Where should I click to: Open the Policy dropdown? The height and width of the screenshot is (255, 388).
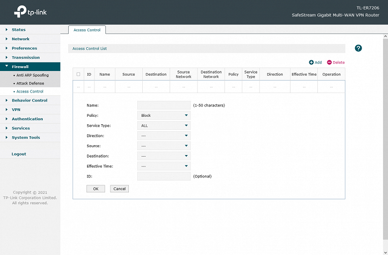[164, 115]
